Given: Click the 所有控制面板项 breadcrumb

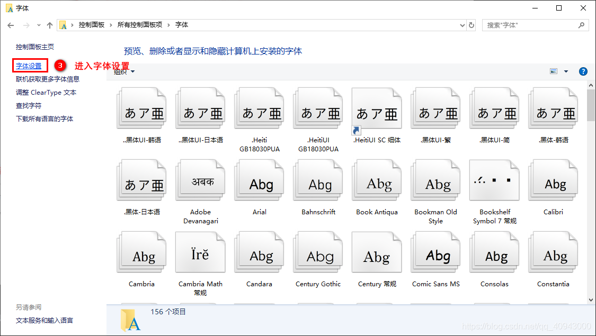Looking at the screenshot, I should [x=140, y=25].
